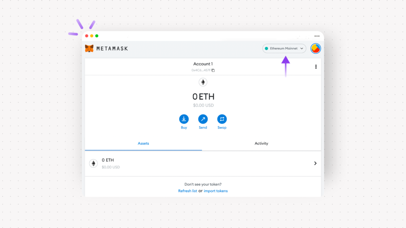Expand the 0 ETH asset row chevron
Viewport: 406px width, 228px height.
tap(315, 163)
